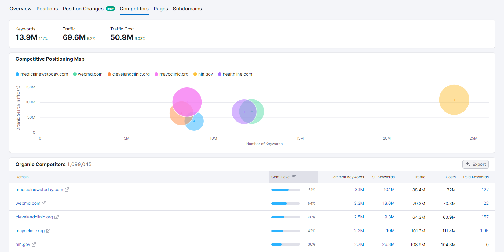This screenshot has width=504, height=252.
Task: Click the Traffic 69.6M metric
Action: [74, 37]
